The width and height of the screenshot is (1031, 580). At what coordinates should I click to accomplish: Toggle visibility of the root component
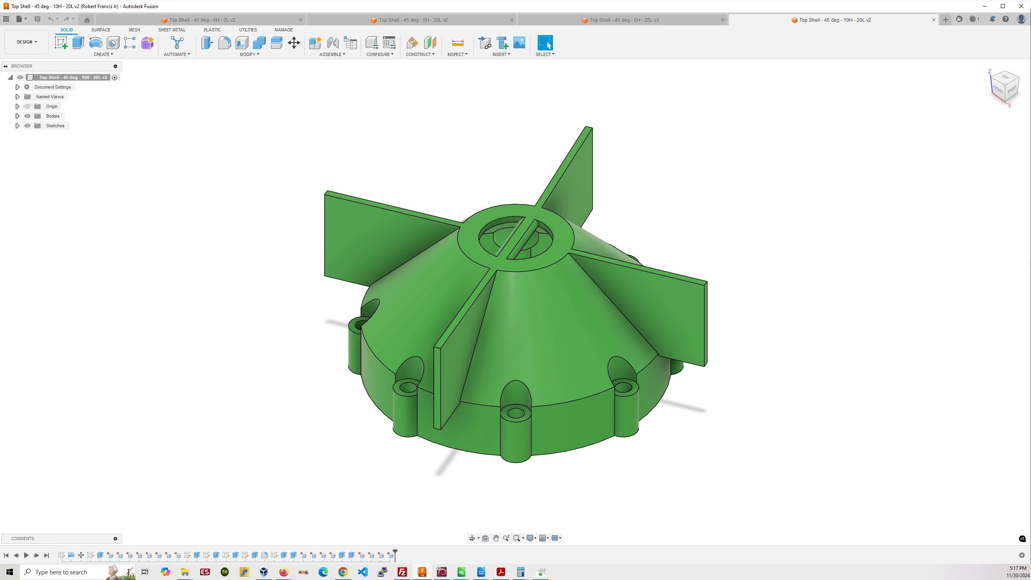pos(20,77)
